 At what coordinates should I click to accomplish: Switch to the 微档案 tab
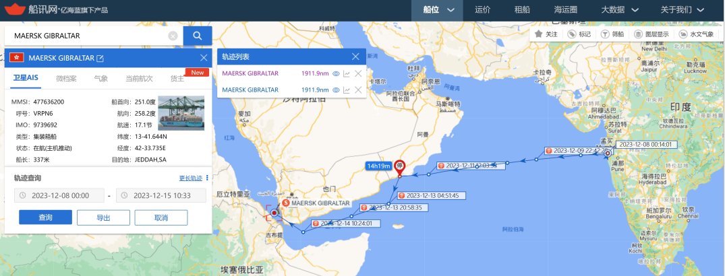(67, 79)
